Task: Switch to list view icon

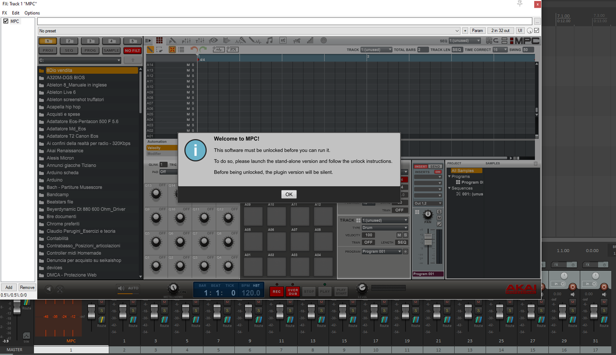Action: [181, 50]
